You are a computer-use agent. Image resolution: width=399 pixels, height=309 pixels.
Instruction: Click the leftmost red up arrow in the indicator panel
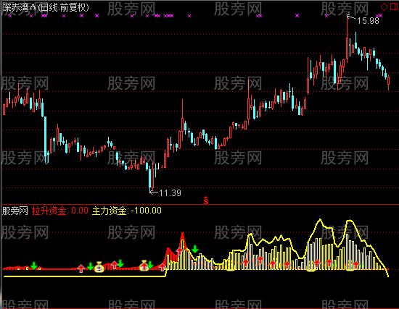click(81, 268)
